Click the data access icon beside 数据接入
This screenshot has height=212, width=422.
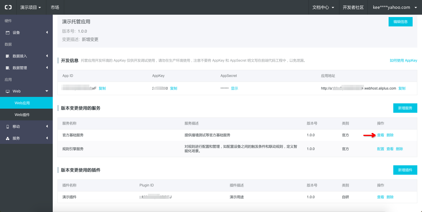tap(8, 56)
